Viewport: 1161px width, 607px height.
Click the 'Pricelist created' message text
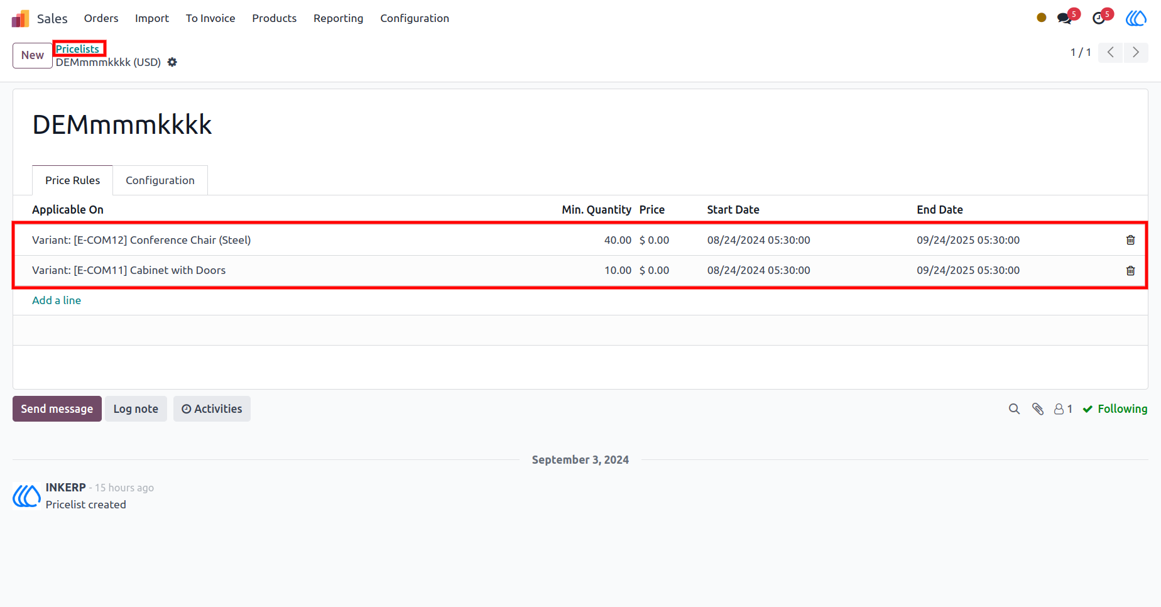[86, 505]
